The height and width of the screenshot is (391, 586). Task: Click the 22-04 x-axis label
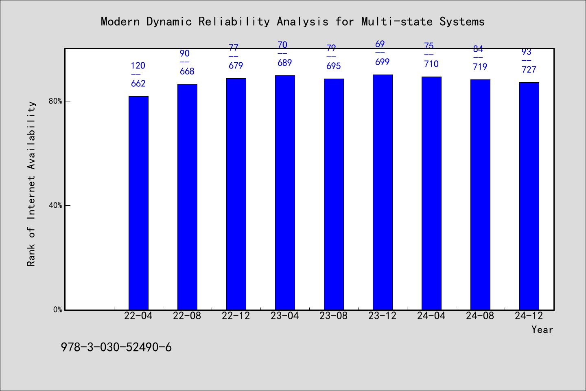pos(138,316)
